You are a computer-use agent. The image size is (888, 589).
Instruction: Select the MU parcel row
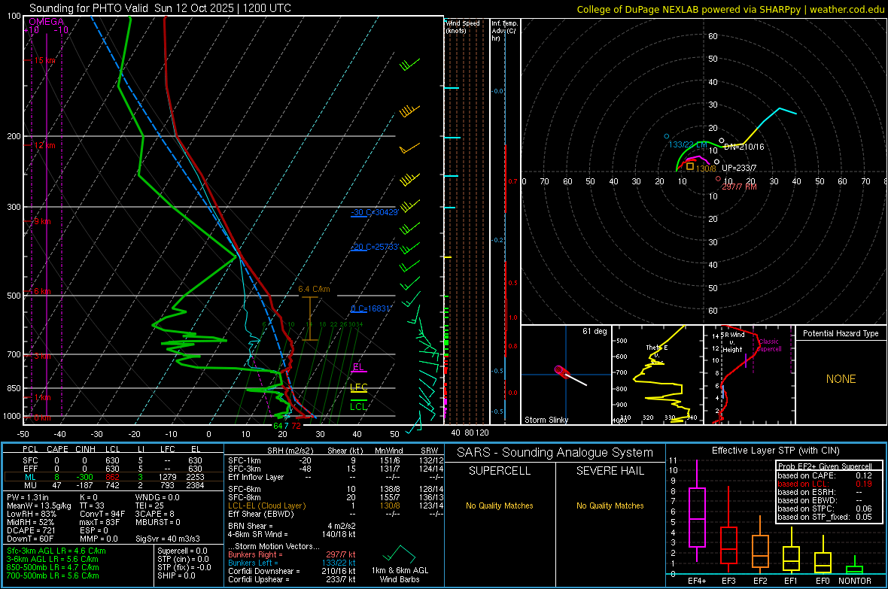coord(112,485)
